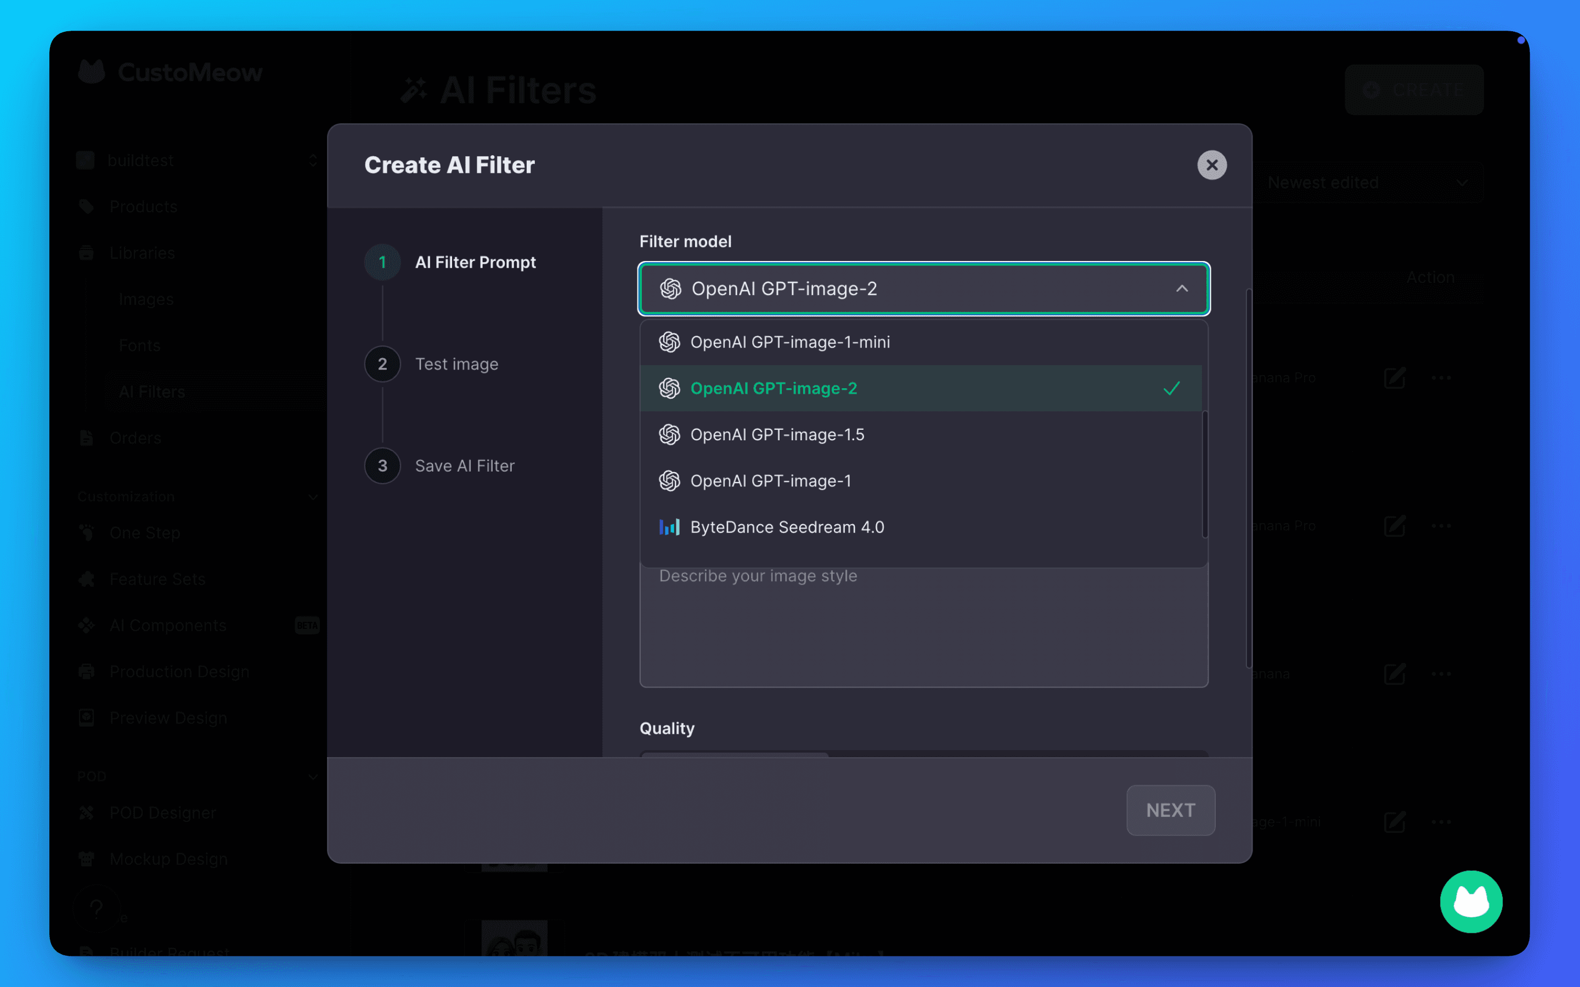Click the dialog's vertical scrollbar
Image resolution: width=1580 pixels, height=987 pixels.
[x=1248, y=478]
